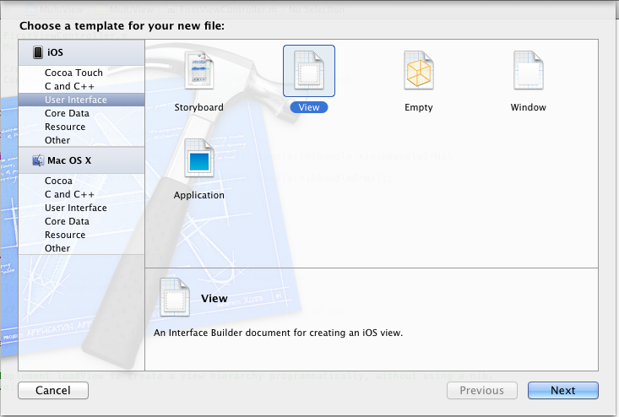Pick the Window template icon
The image size is (619, 417).
pos(528,73)
